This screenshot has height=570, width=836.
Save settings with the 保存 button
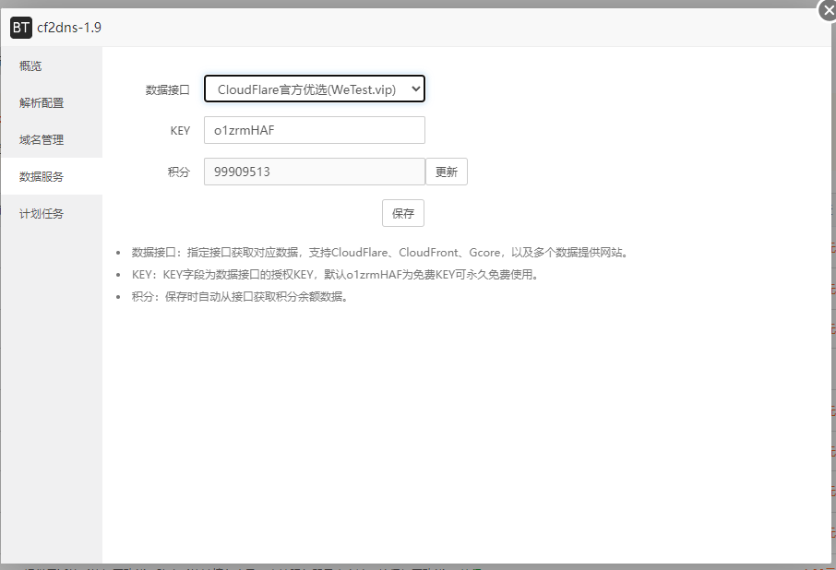403,213
